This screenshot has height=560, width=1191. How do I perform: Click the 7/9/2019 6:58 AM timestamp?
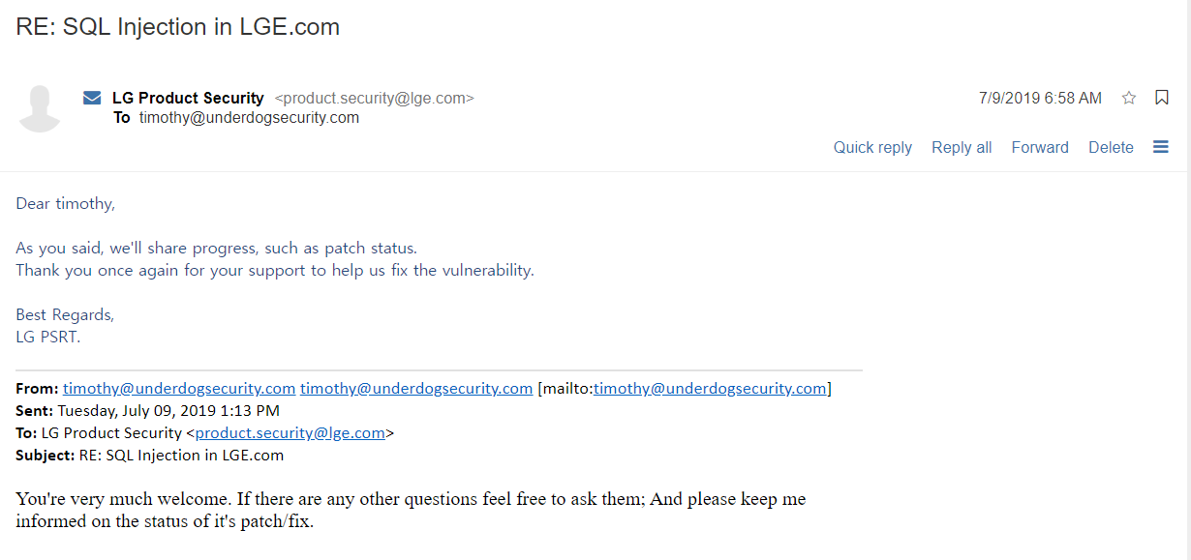pos(1040,98)
